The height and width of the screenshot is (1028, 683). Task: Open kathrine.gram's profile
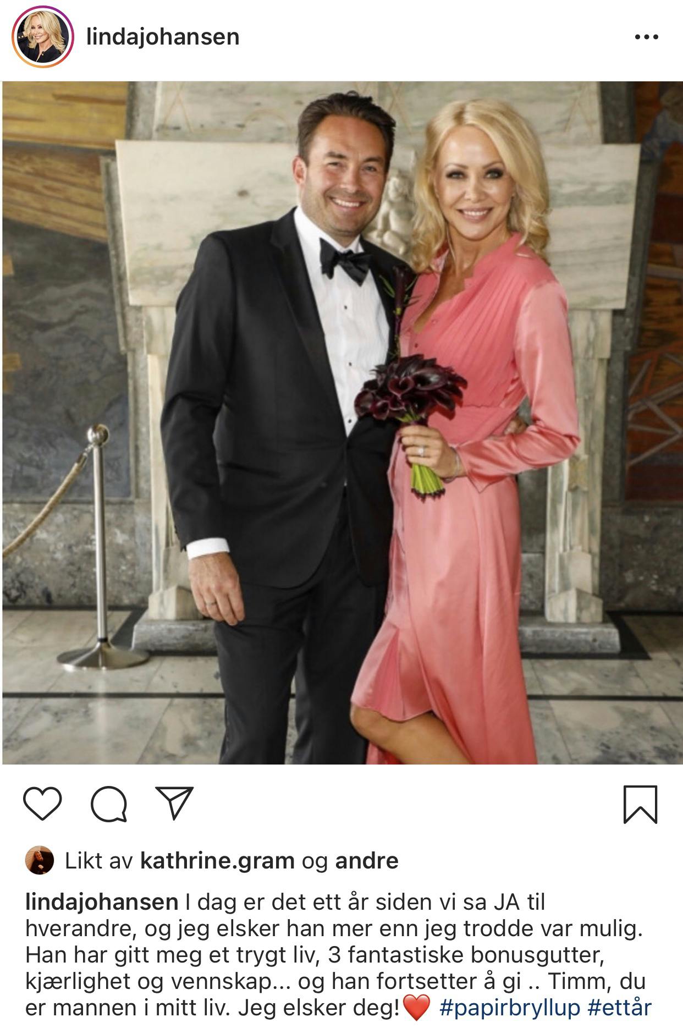(x=217, y=861)
